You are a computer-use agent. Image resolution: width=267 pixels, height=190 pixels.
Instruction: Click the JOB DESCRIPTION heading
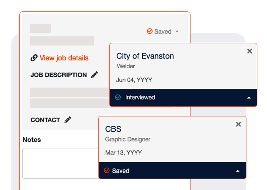(59, 75)
